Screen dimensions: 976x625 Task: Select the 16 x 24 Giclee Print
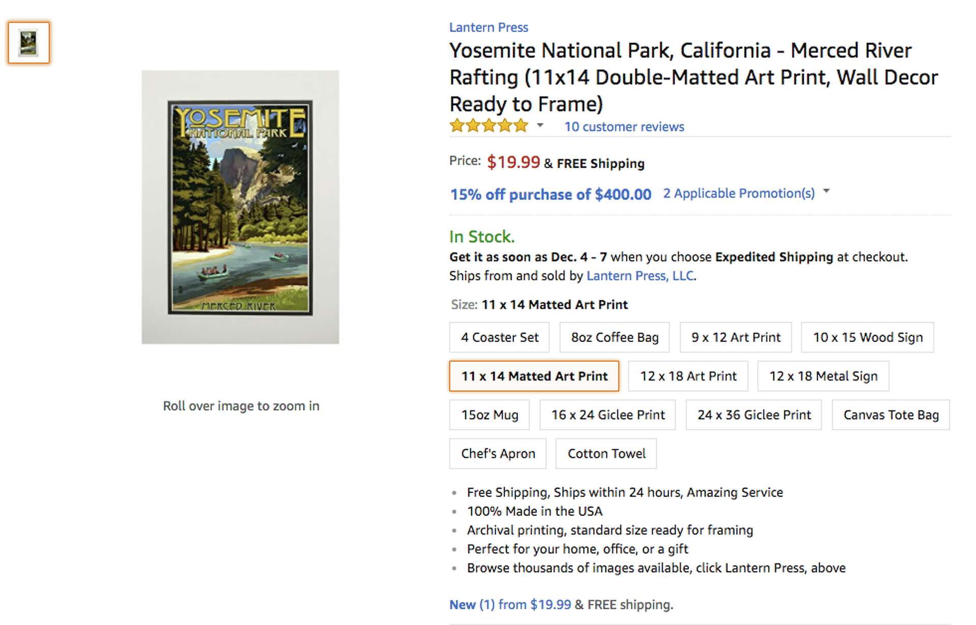pyautogui.click(x=607, y=415)
